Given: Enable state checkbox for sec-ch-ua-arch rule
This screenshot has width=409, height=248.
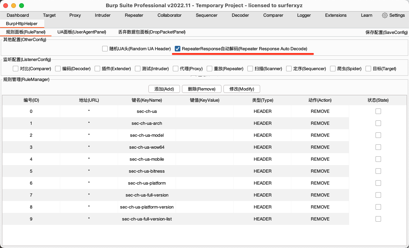Looking at the screenshot, I should pyautogui.click(x=378, y=123).
